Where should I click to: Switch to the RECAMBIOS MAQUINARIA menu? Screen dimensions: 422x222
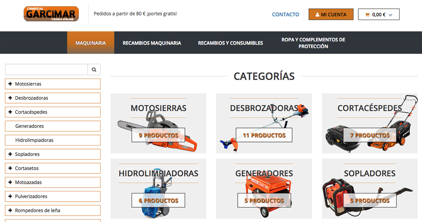(152, 43)
